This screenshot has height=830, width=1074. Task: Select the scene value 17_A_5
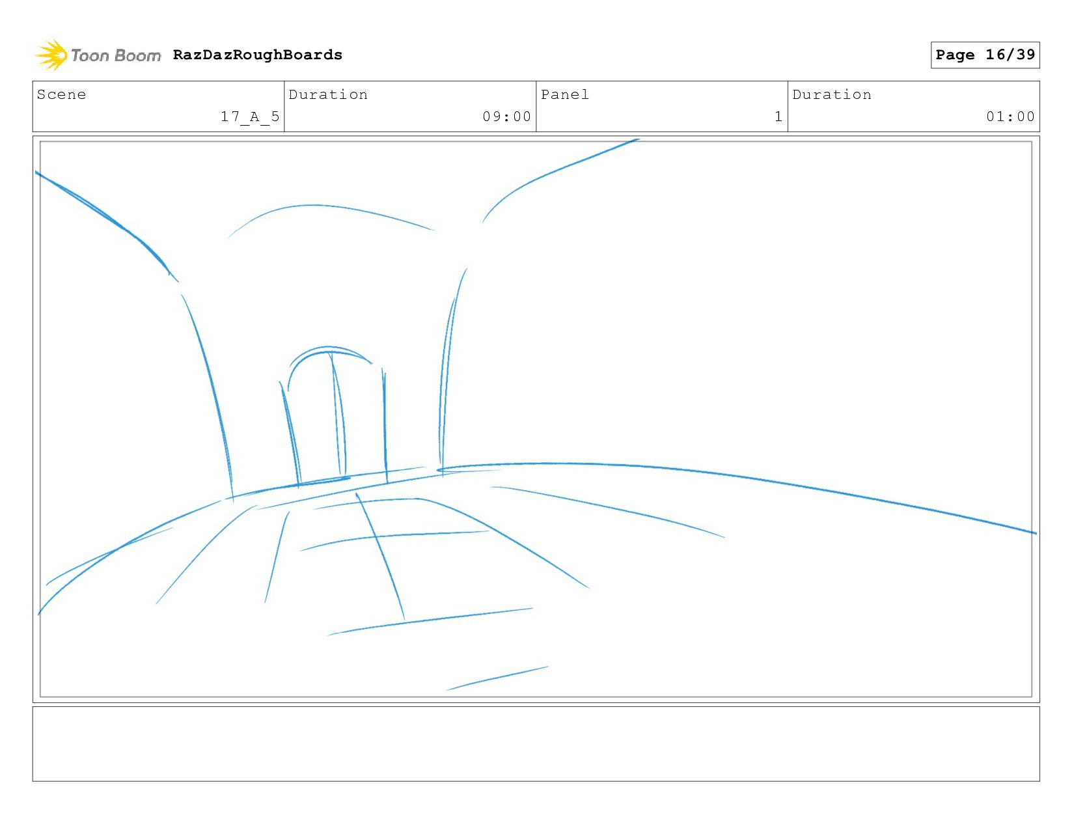250,117
